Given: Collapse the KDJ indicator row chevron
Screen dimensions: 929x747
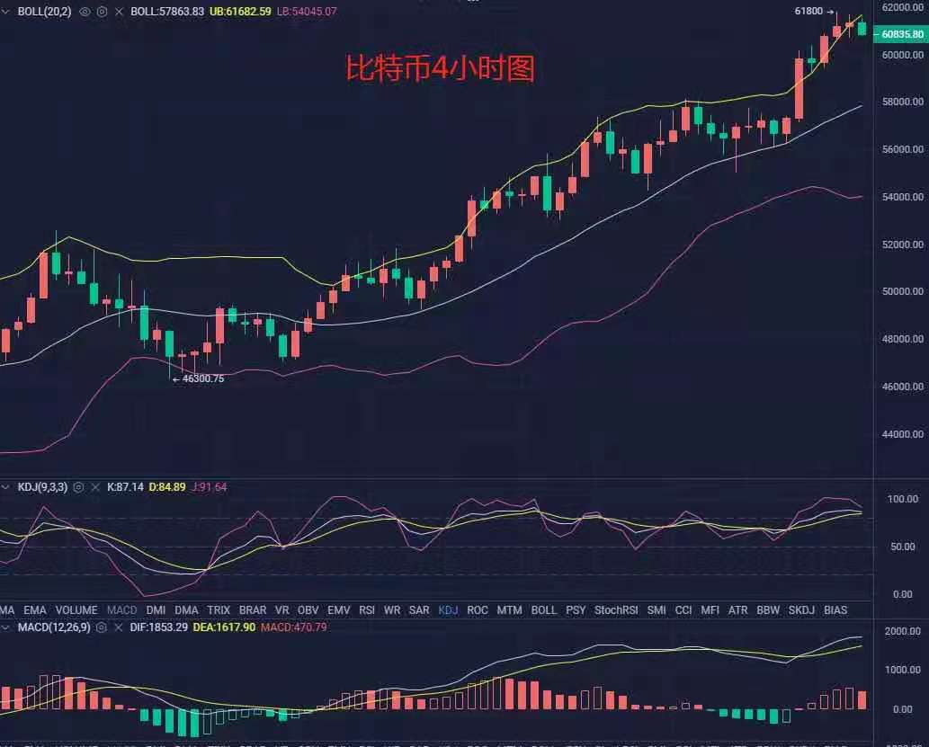Looking at the screenshot, I should pyautogui.click(x=5, y=487).
